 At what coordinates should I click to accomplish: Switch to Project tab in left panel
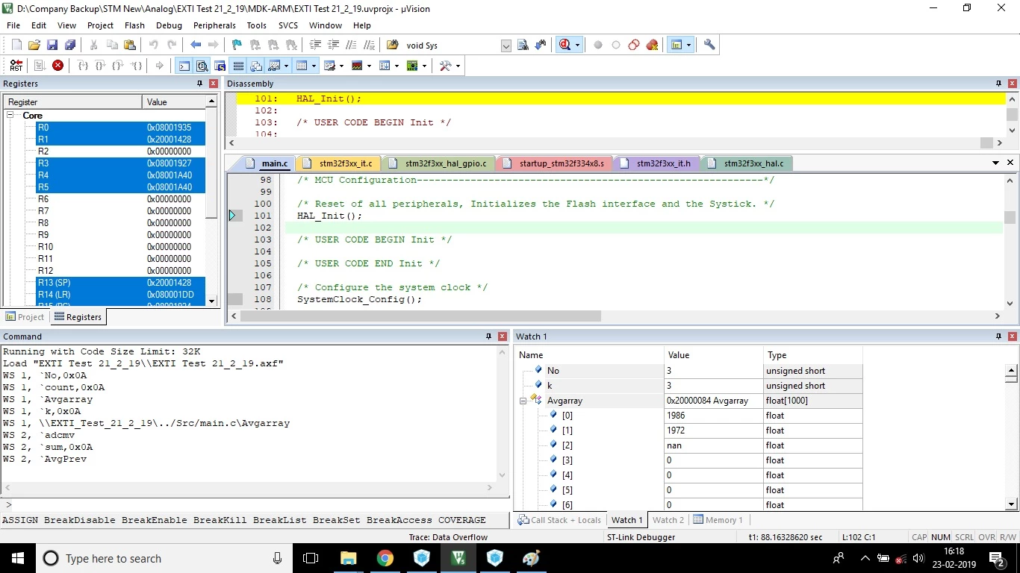tap(25, 317)
